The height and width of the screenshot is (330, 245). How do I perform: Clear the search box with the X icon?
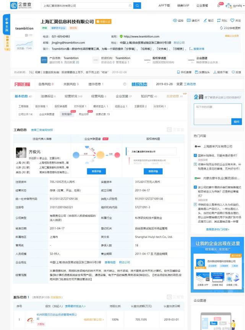point(130,5)
